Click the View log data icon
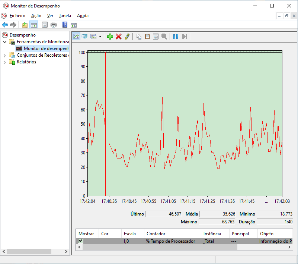Screen dimensions: 298x264 coord(85,37)
